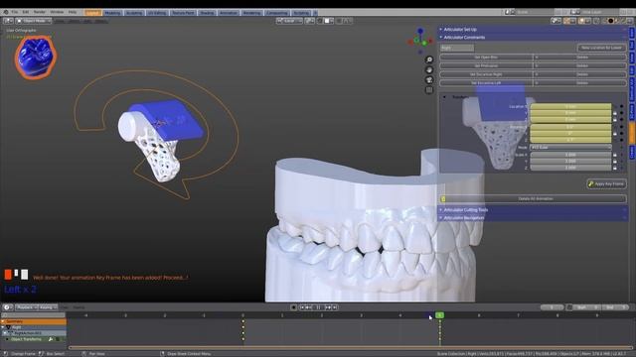
Task: Click Set Excursive Left button
Action: pos(486,83)
